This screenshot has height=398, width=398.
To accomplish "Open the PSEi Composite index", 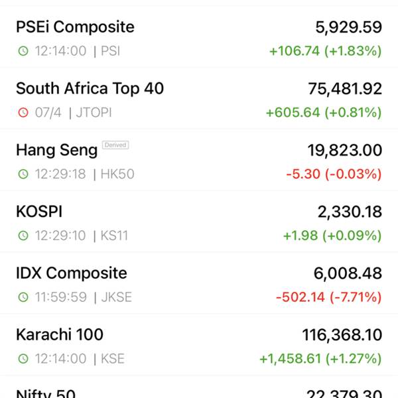I will (x=199, y=37).
